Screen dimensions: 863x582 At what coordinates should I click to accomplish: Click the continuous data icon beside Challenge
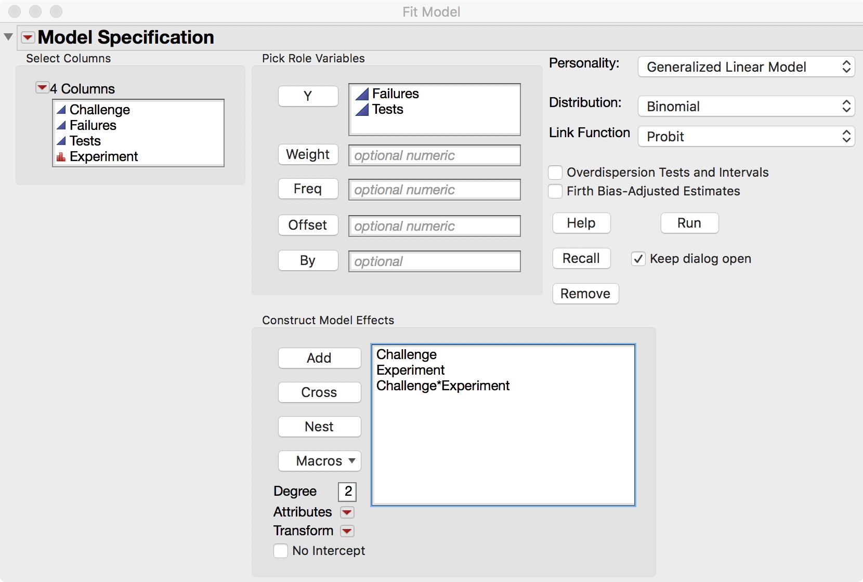pyautogui.click(x=61, y=109)
